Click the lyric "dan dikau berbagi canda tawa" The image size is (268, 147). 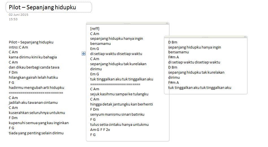pos(34,67)
